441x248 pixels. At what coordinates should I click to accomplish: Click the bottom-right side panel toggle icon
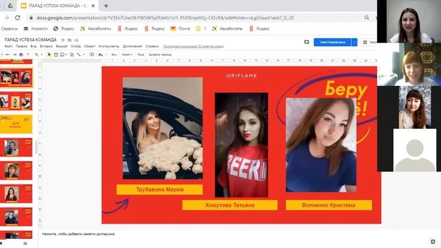point(433,242)
